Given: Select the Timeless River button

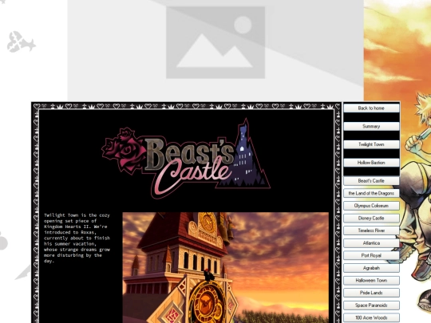Looking at the screenshot, I should (371, 230).
